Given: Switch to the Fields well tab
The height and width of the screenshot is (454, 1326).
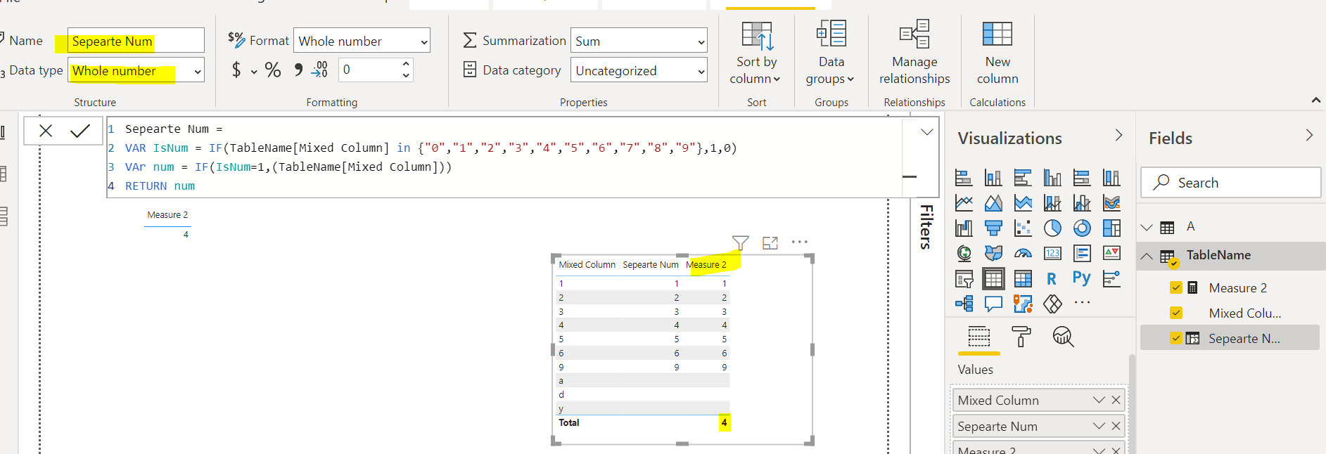Looking at the screenshot, I should point(978,337).
